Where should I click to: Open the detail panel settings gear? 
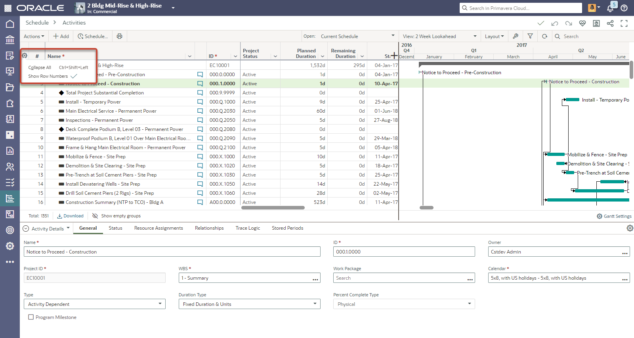[x=630, y=228]
